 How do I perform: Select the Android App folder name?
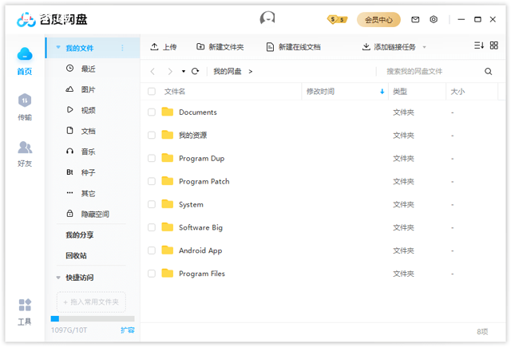click(x=200, y=250)
